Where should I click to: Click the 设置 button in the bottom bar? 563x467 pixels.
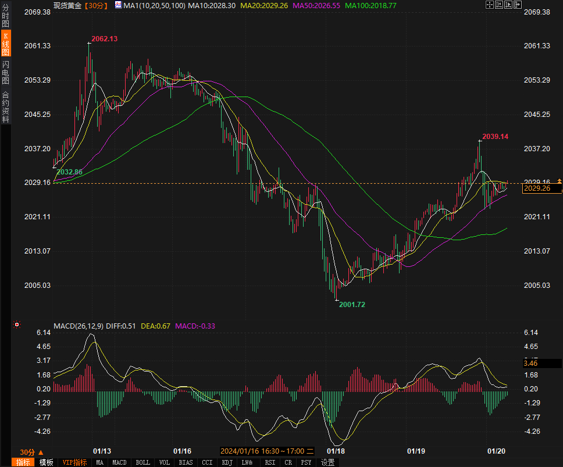click(328, 462)
